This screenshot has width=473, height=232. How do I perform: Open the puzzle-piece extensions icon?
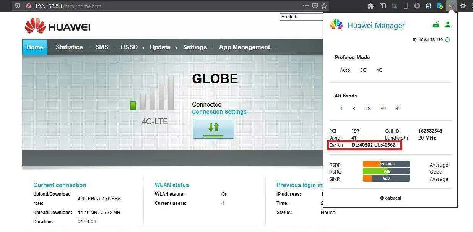coord(371,6)
